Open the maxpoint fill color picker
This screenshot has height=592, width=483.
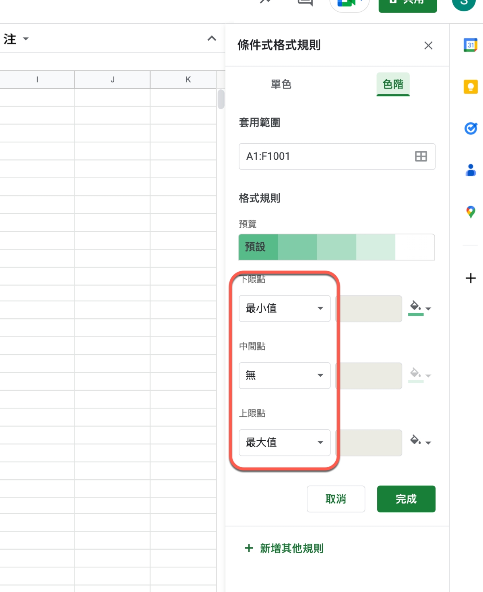(420, 442)
